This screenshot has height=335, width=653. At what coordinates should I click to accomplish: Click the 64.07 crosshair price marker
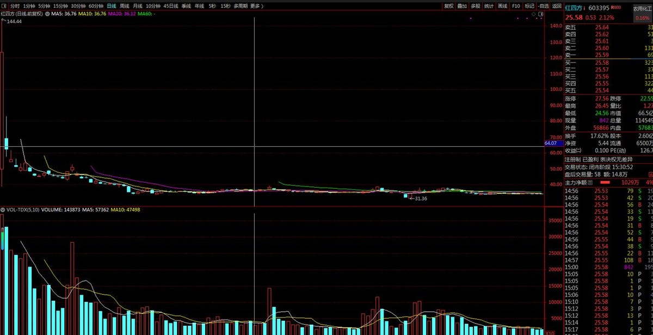pos(550,143)
